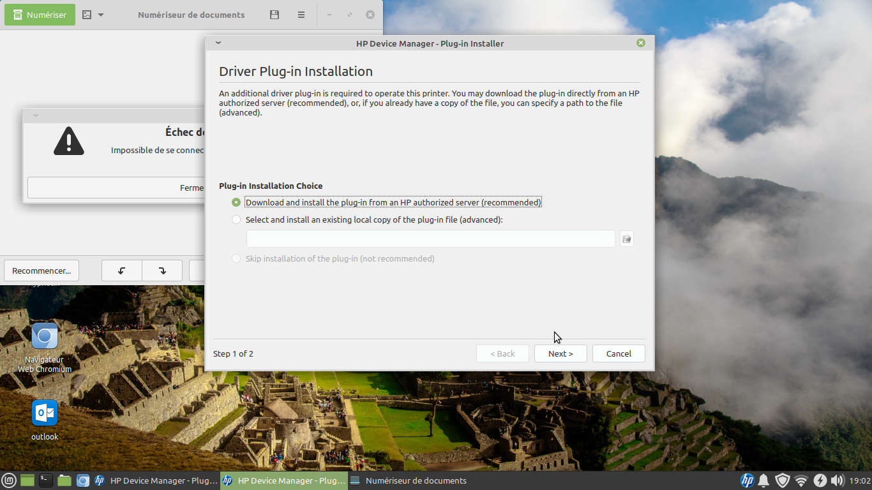Expand the plug-in installer window menu chevron
Screen dimensions: 872x490
[218, 43]
